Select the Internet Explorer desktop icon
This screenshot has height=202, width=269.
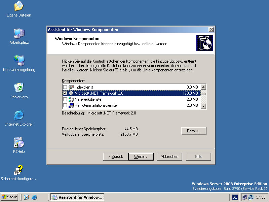[19, 115]
